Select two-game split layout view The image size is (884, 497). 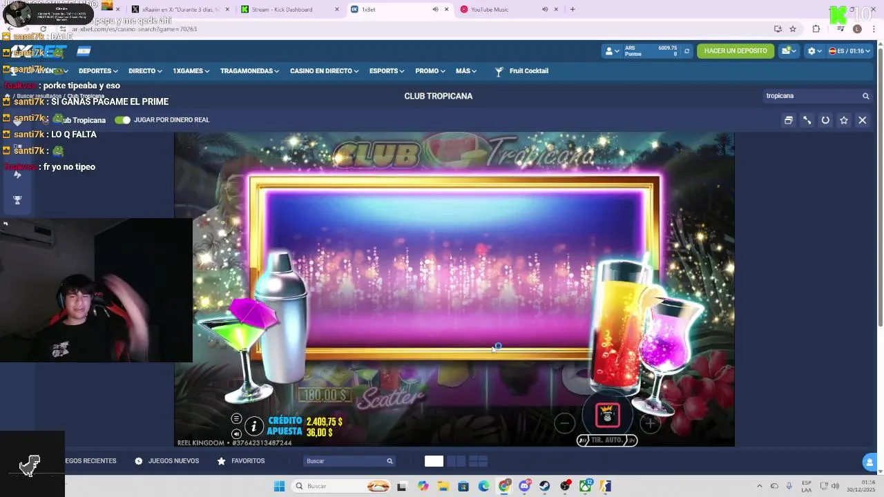[x=456, y=461]
